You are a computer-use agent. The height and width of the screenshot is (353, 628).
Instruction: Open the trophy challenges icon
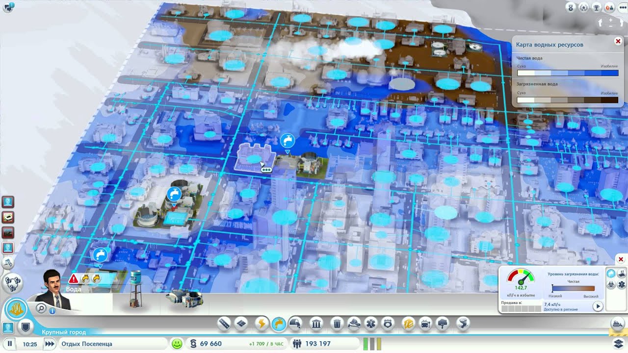[x=597, y=7]
